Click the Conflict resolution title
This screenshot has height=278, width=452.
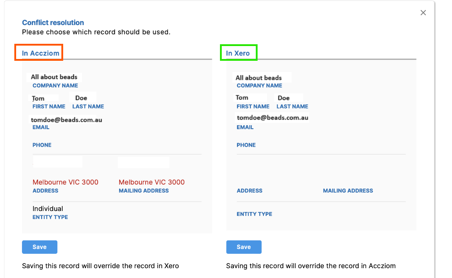coord(53,22)
